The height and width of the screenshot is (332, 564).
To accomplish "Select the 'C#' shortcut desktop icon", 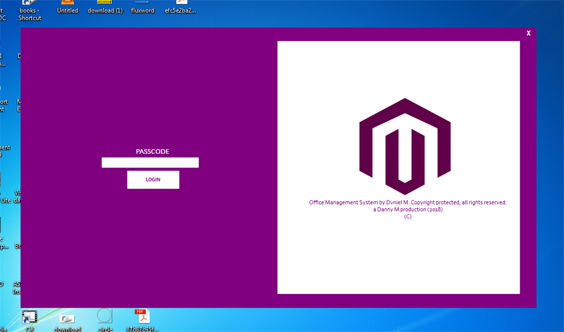I will 29,321.
